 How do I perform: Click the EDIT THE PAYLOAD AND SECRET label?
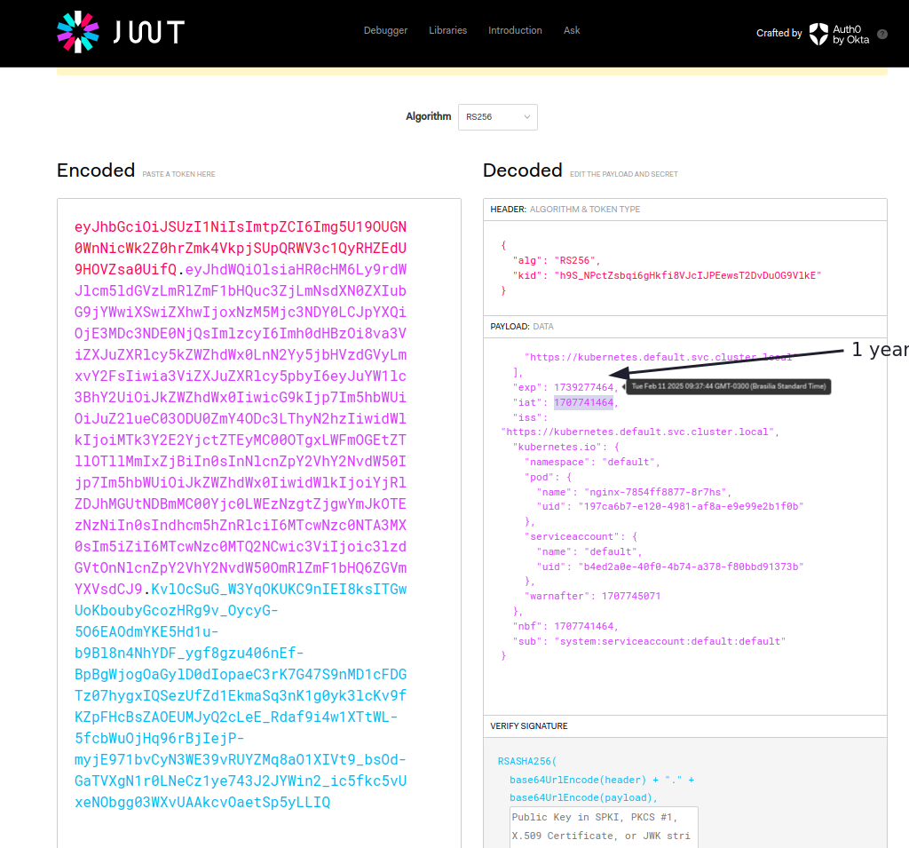625,175
